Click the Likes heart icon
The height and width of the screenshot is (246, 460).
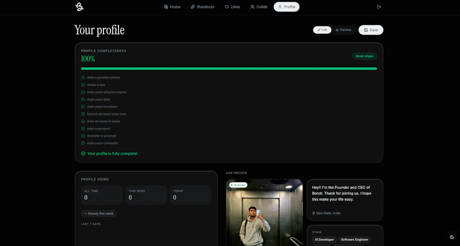tap(227, 7)
